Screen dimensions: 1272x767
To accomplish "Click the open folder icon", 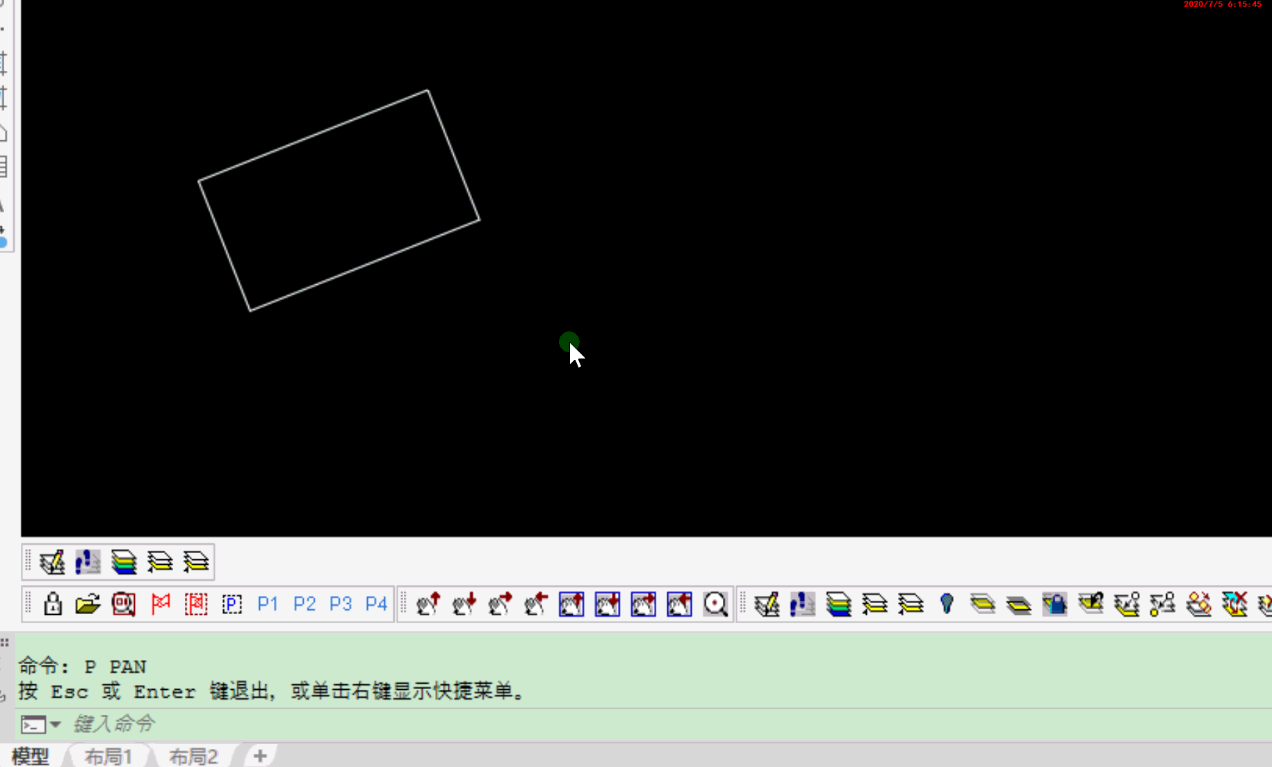I will [x=88, y=604].
